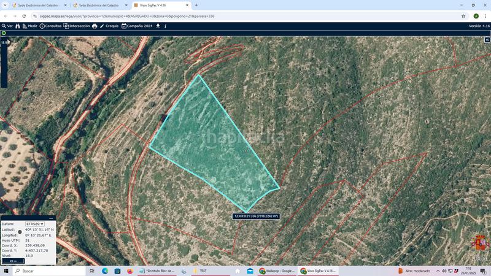Open the ETRS89 datum dropdown
491x276 pixels.
tap(35, 224)
